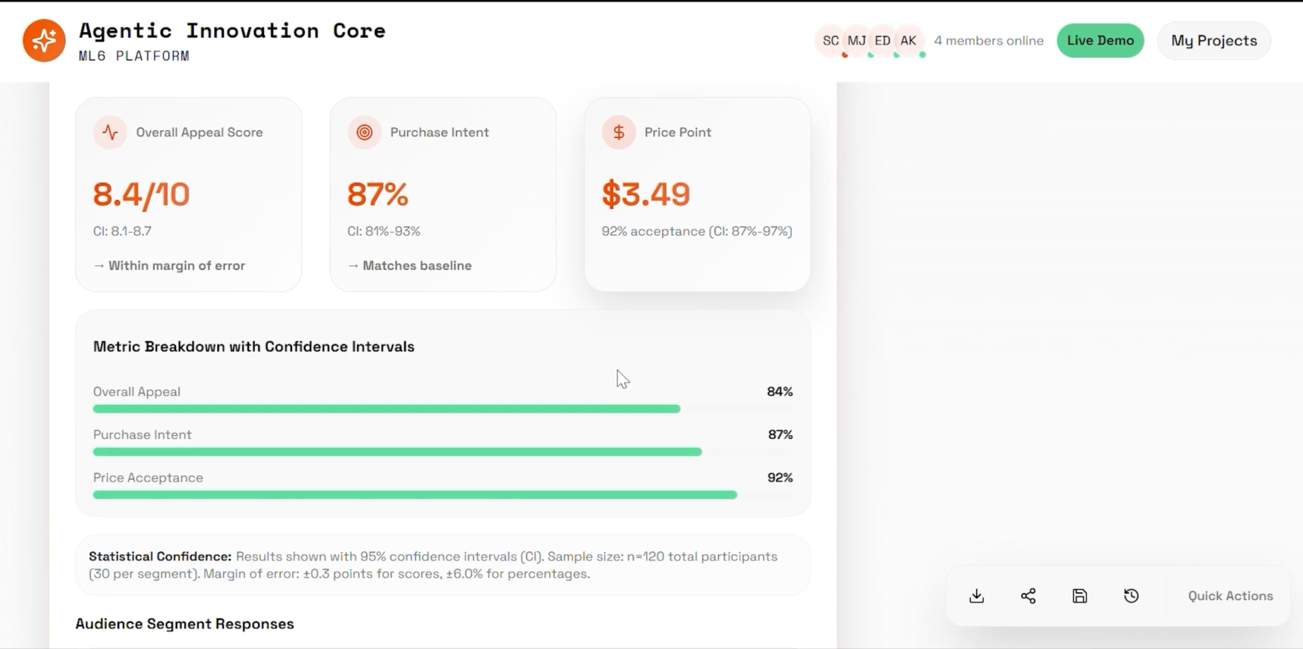The image size is (1303, 649).
Task: Click the target icon on Purchase Intent card
Action: tap(365, 132)
